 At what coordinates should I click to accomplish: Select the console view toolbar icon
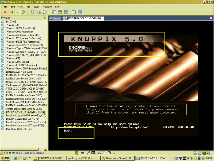point(80,12)
